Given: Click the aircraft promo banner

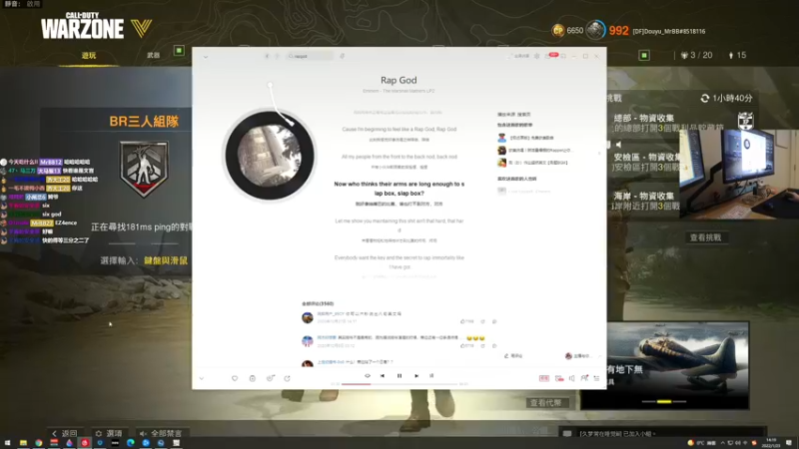Looking at the screenshot, I should 664,365.
